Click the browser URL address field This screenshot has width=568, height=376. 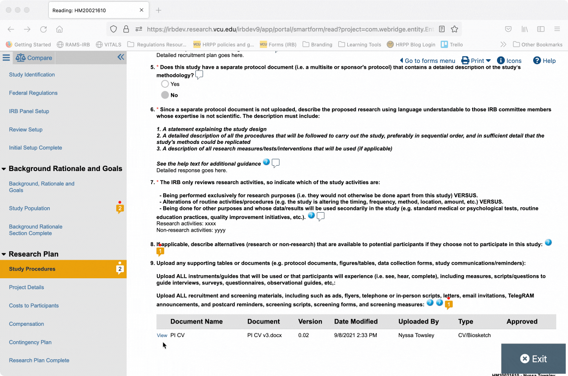pos(289,29)
